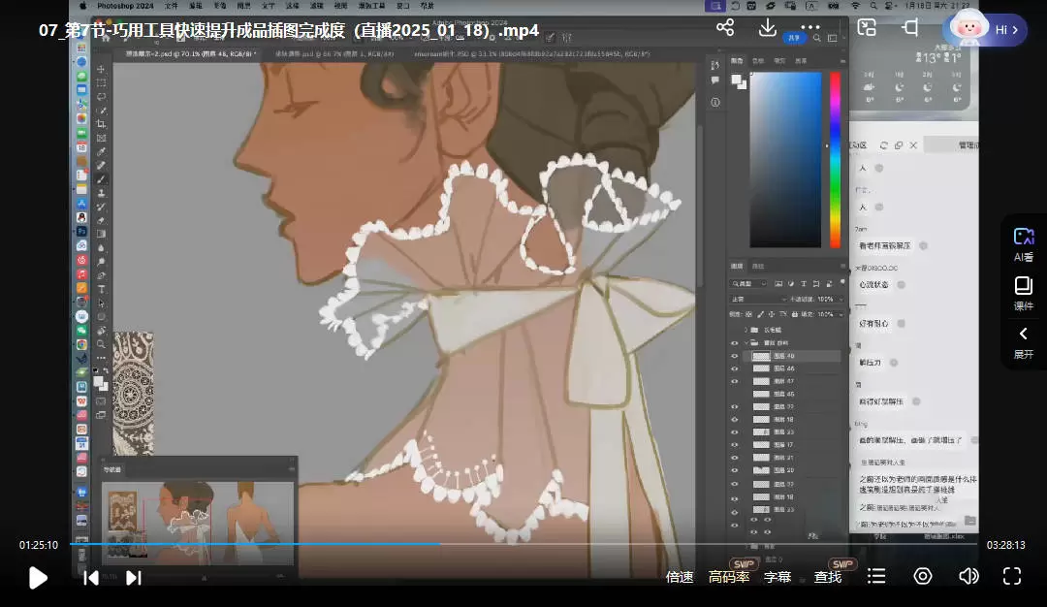Open the 文件 menu in the menu bar
Screen dimensions: 1047x607
click(x=171, y=6)
